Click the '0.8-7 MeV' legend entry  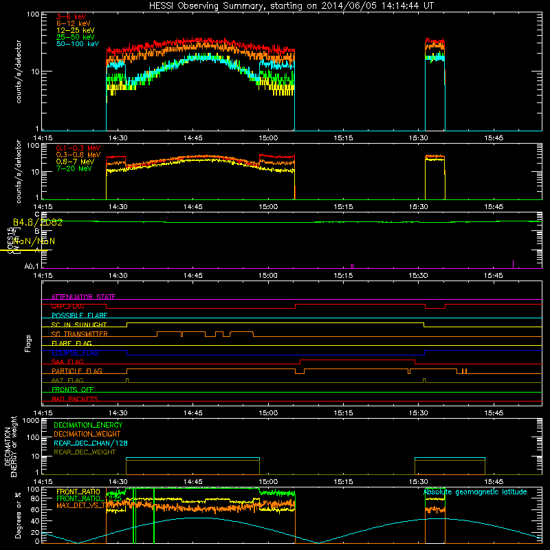pos(75,162)
